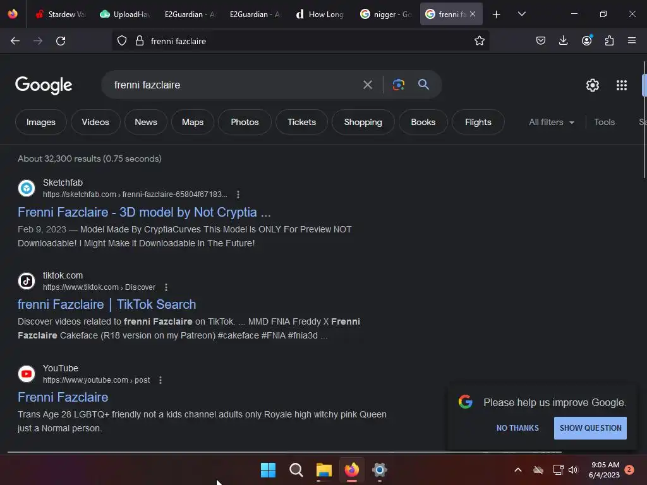Open a new browser tab

[497, 14]
